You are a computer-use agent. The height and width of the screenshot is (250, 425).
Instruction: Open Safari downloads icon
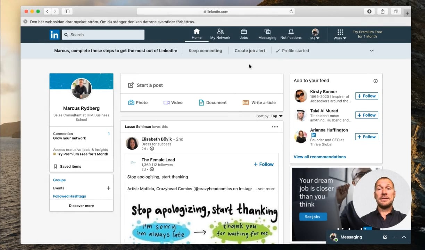pos(369,11)
